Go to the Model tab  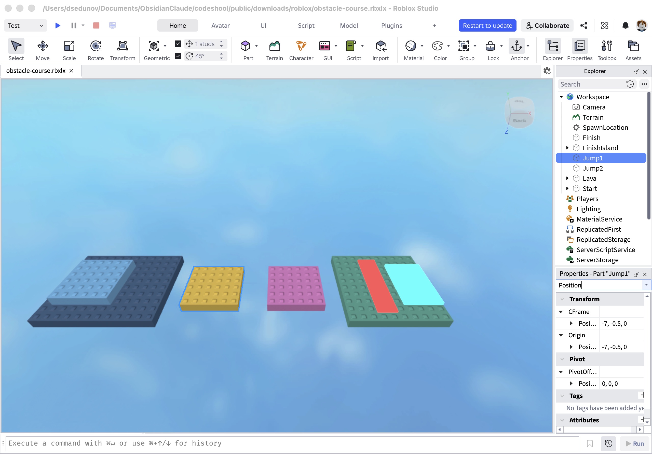click(x=349, y=25)
